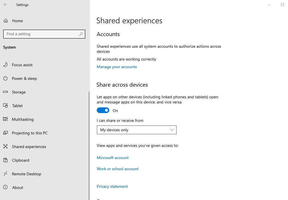View the Privacy statement link

[x=112, y=186]
